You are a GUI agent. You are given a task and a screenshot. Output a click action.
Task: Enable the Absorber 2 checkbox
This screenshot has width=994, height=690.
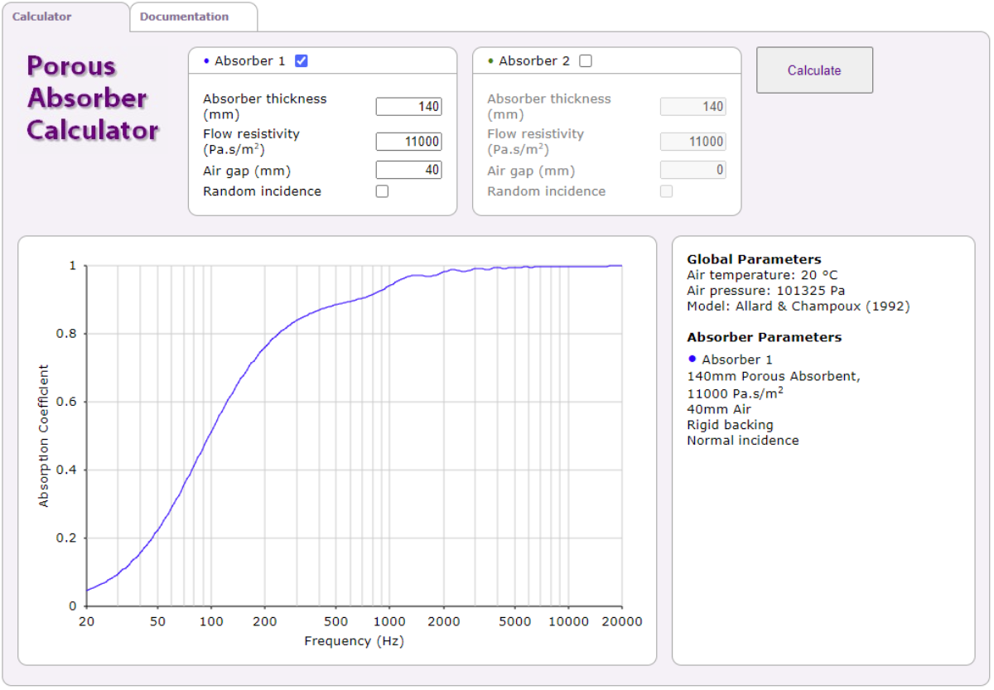coord(586,61)
